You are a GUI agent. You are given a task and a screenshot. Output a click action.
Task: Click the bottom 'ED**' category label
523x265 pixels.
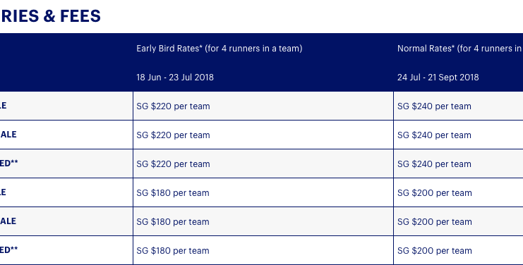(9, 249)
